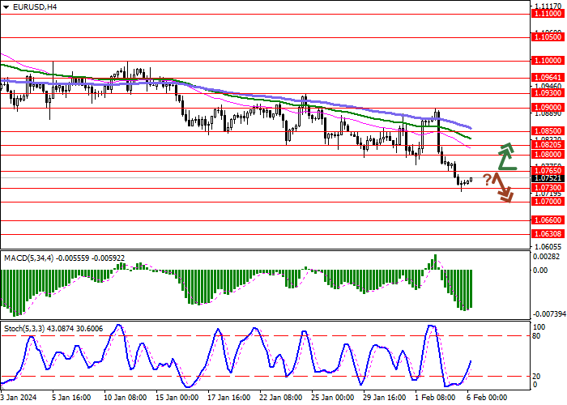
Task: Select the 1.07000 price level label
Action: [x=548, y=202]
